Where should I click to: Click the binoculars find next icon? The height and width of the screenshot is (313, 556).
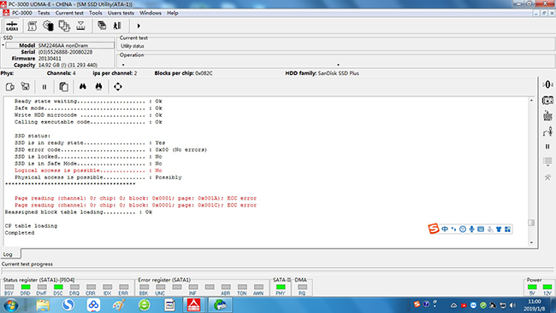98,87
